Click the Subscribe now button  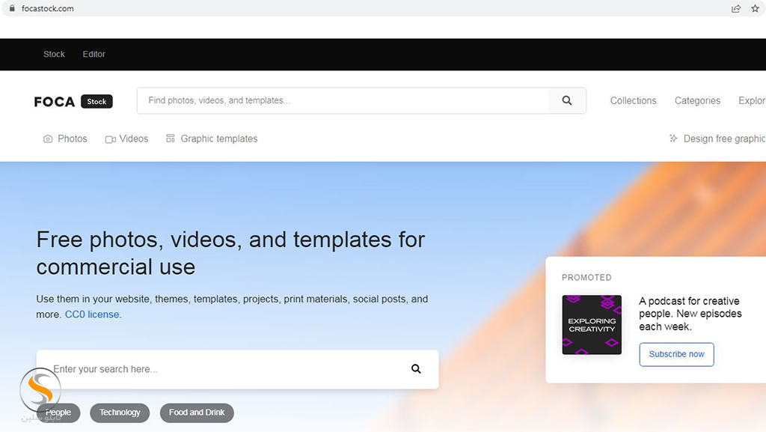[676, 354]
